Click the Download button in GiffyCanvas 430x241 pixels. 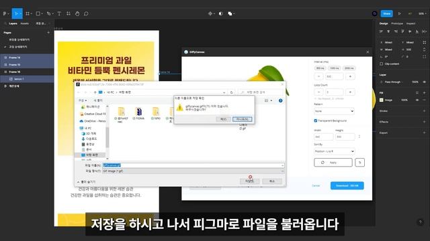[x=347, y=185]
